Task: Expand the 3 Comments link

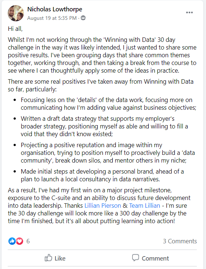Action: tap(180, 241)
